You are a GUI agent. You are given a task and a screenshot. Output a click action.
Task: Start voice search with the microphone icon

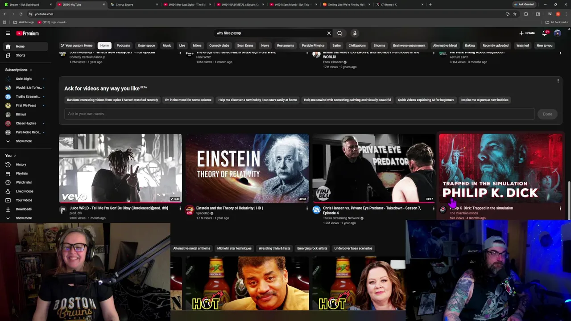pyautogui.click(x=355, y=33)
